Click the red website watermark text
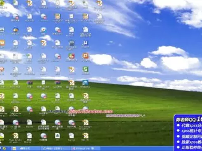 91,112
